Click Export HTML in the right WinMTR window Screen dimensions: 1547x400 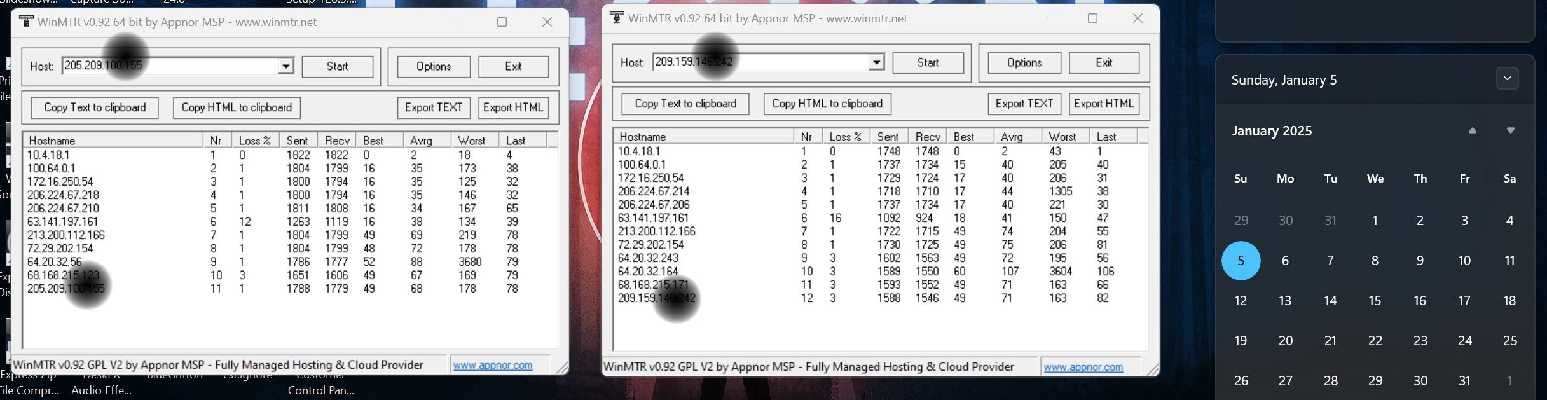tap(1103, 104)
